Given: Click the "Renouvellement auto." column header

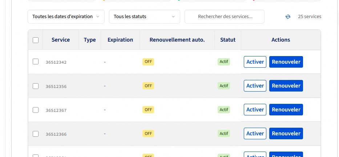Looking at the screenshot, I should click(177, 40).
